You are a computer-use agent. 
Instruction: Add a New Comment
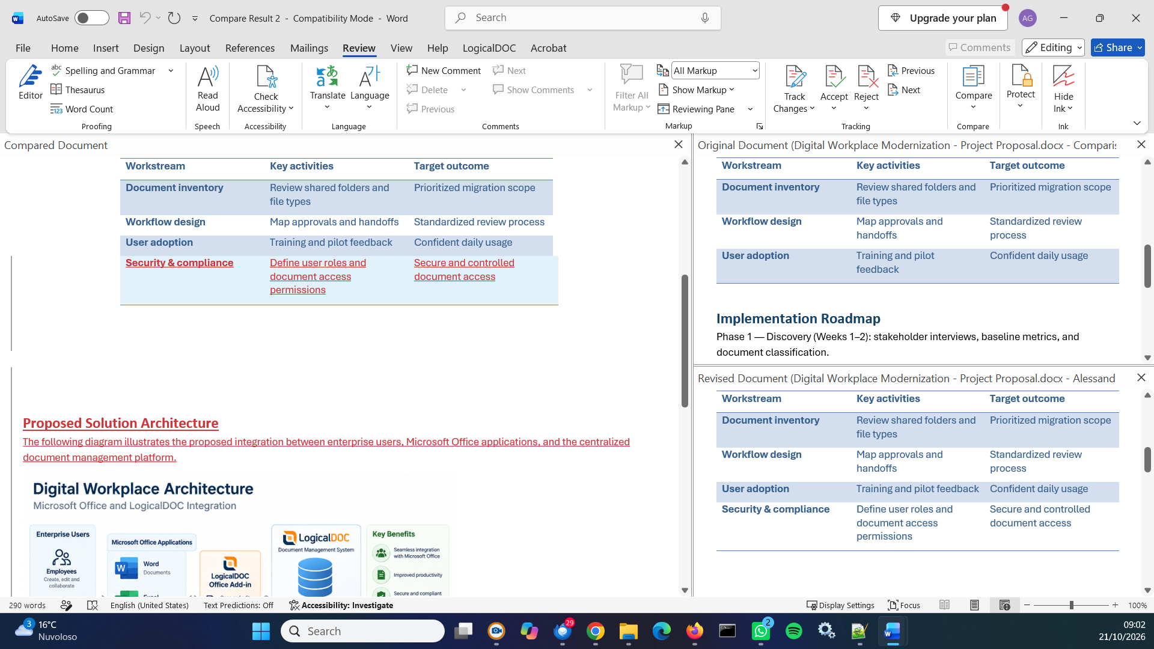[444, 70]
